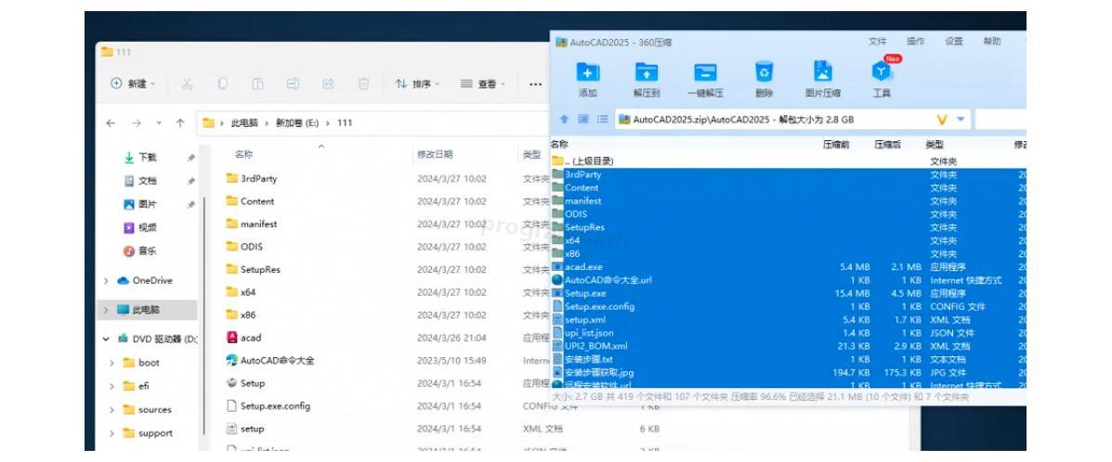Click 新建 (New) button in File Explorer

(133, 83)
